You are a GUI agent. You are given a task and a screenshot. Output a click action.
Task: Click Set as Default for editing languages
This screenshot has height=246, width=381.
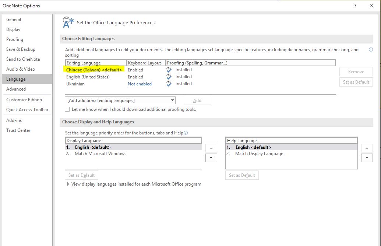click(x=356, y=82)
